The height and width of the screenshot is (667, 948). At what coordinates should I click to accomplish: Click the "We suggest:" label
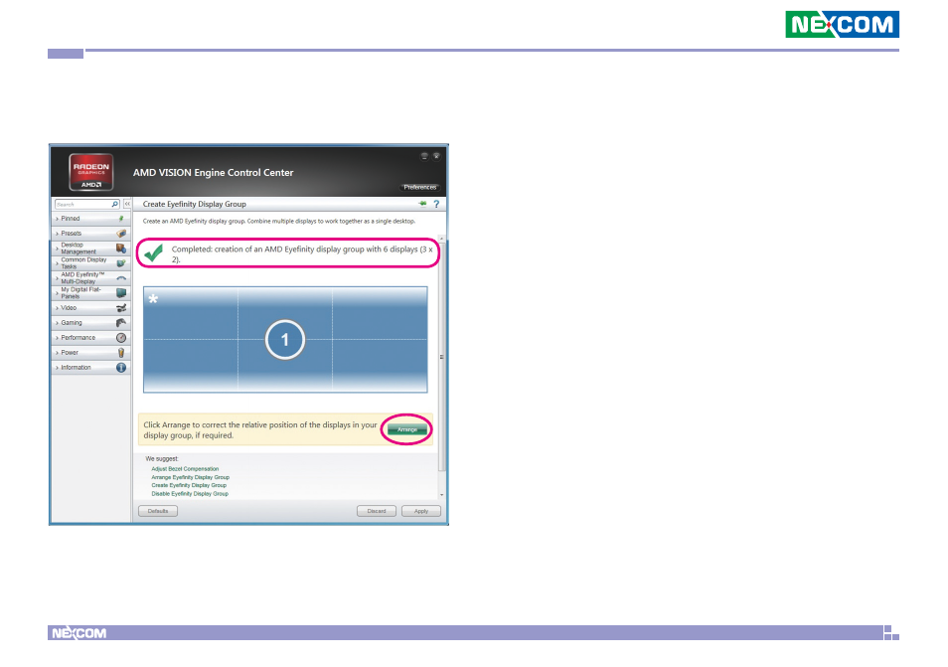[162, 459]
